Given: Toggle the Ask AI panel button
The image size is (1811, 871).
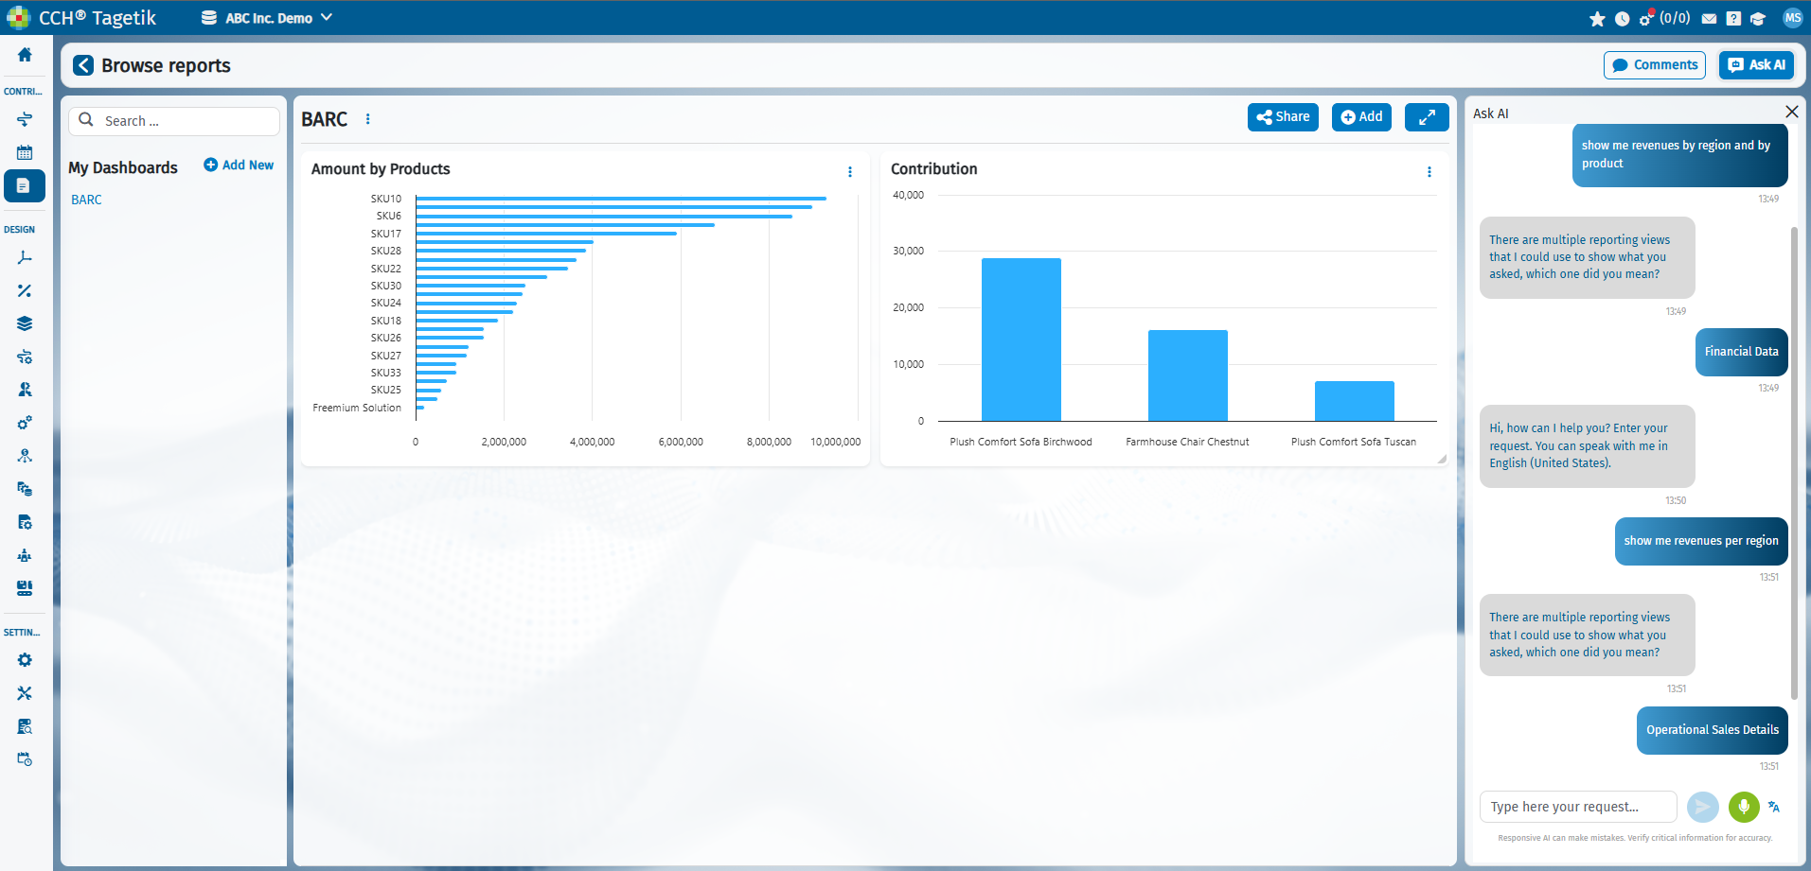Looking at the screenshot, I should click(1756, 65).
